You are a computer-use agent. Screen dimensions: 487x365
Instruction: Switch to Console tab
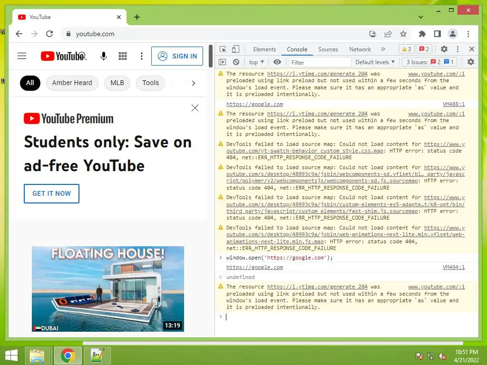[297, 49]
